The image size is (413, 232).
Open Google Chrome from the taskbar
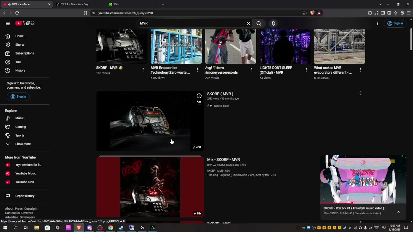tap(111, 228)
